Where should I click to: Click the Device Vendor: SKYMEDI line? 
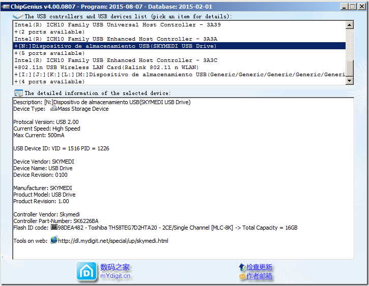(x=44, y=162)
